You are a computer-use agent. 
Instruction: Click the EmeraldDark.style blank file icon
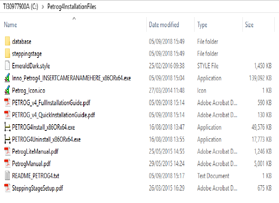pos(7,66)
